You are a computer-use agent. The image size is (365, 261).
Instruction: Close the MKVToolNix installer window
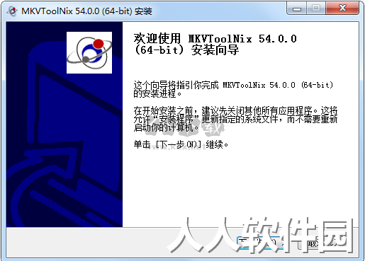(x=342, y=8)
